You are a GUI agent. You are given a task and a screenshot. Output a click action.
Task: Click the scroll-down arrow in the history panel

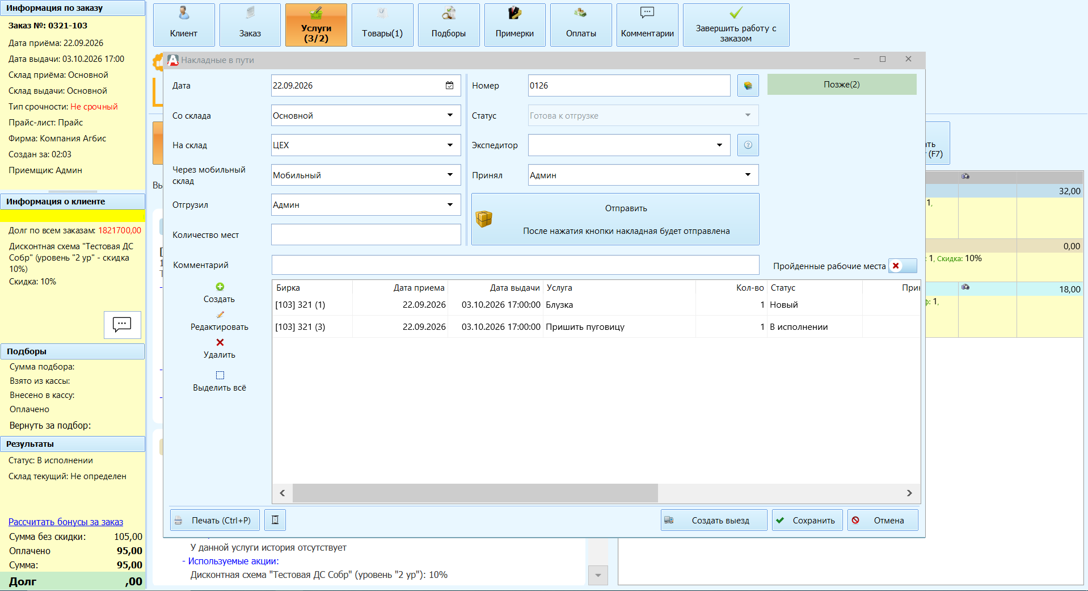tap(598, 575)
